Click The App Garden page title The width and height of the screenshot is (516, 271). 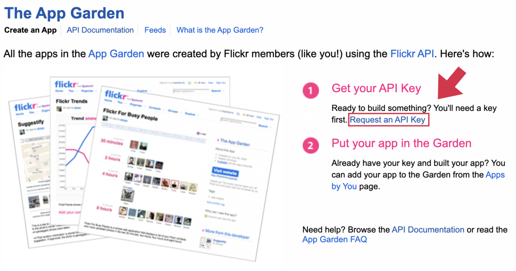tap(64, 13)
